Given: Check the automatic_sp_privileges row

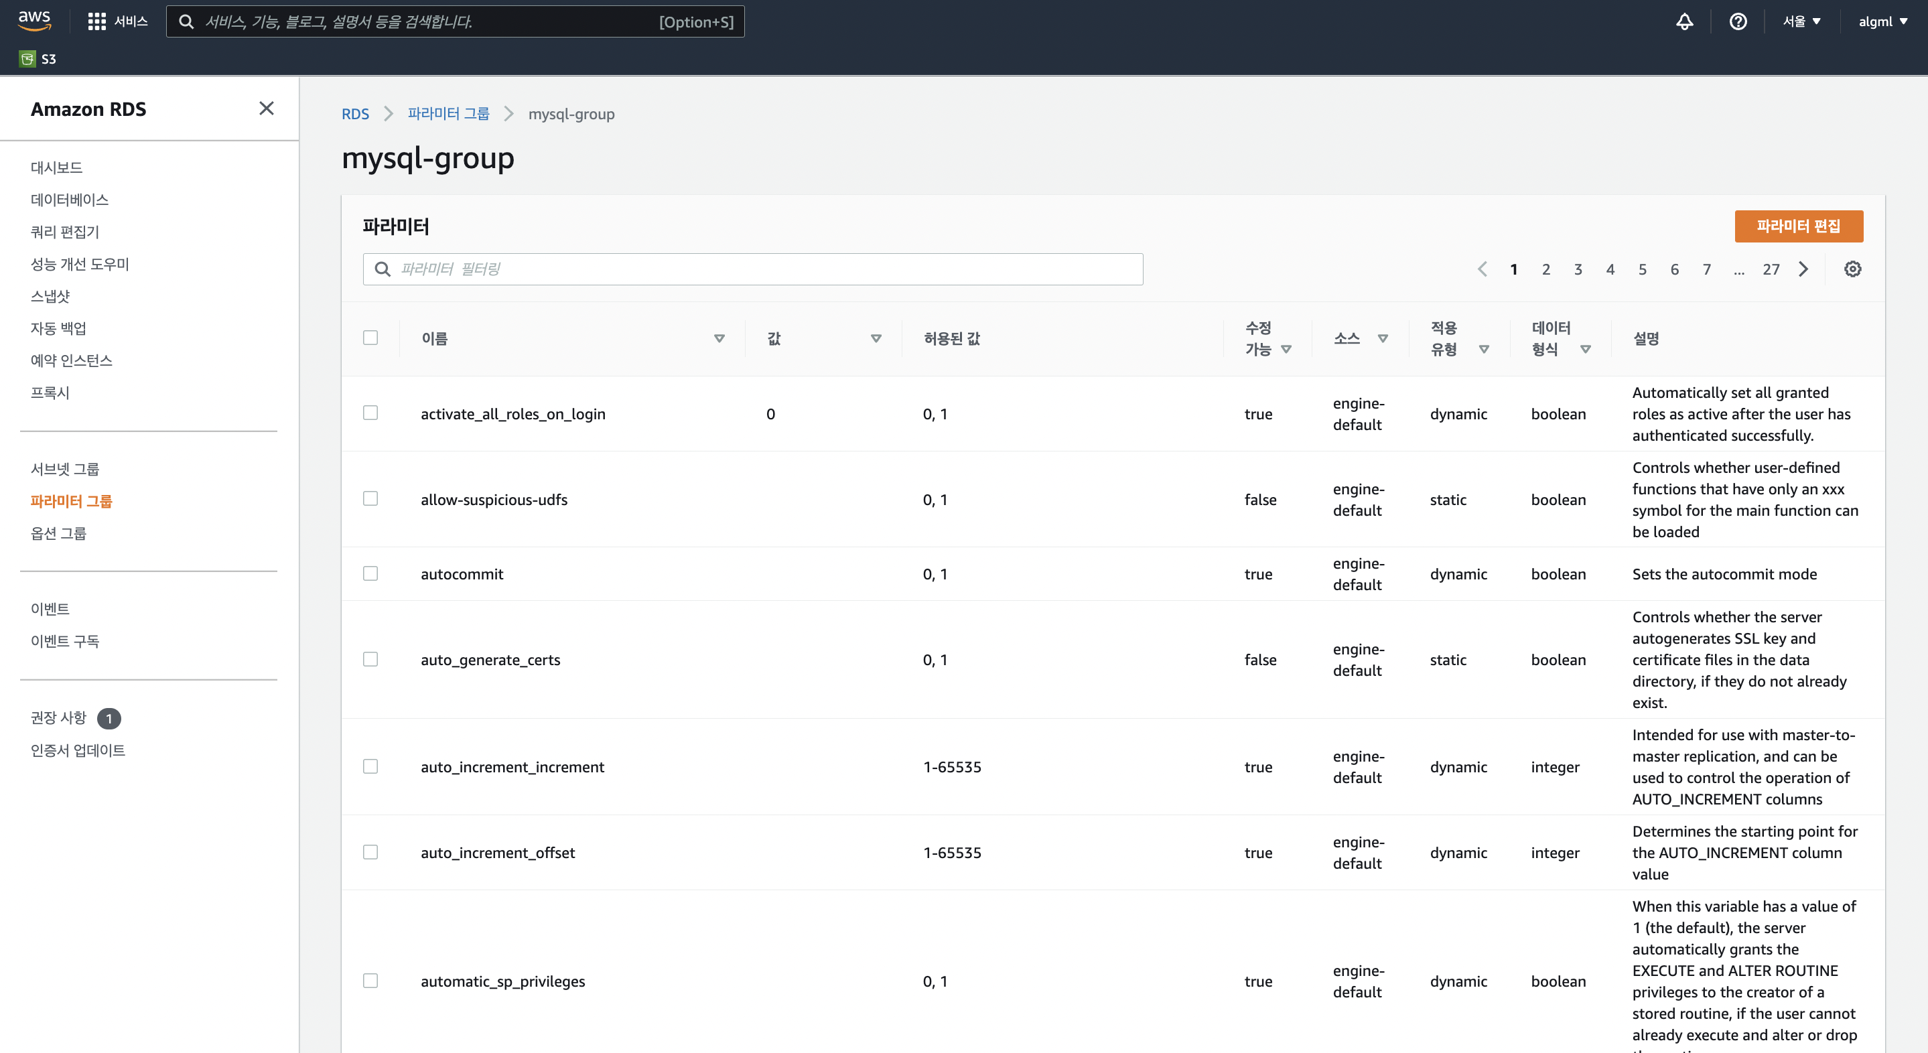Looking at the screenshot, I should pos(370,981).
